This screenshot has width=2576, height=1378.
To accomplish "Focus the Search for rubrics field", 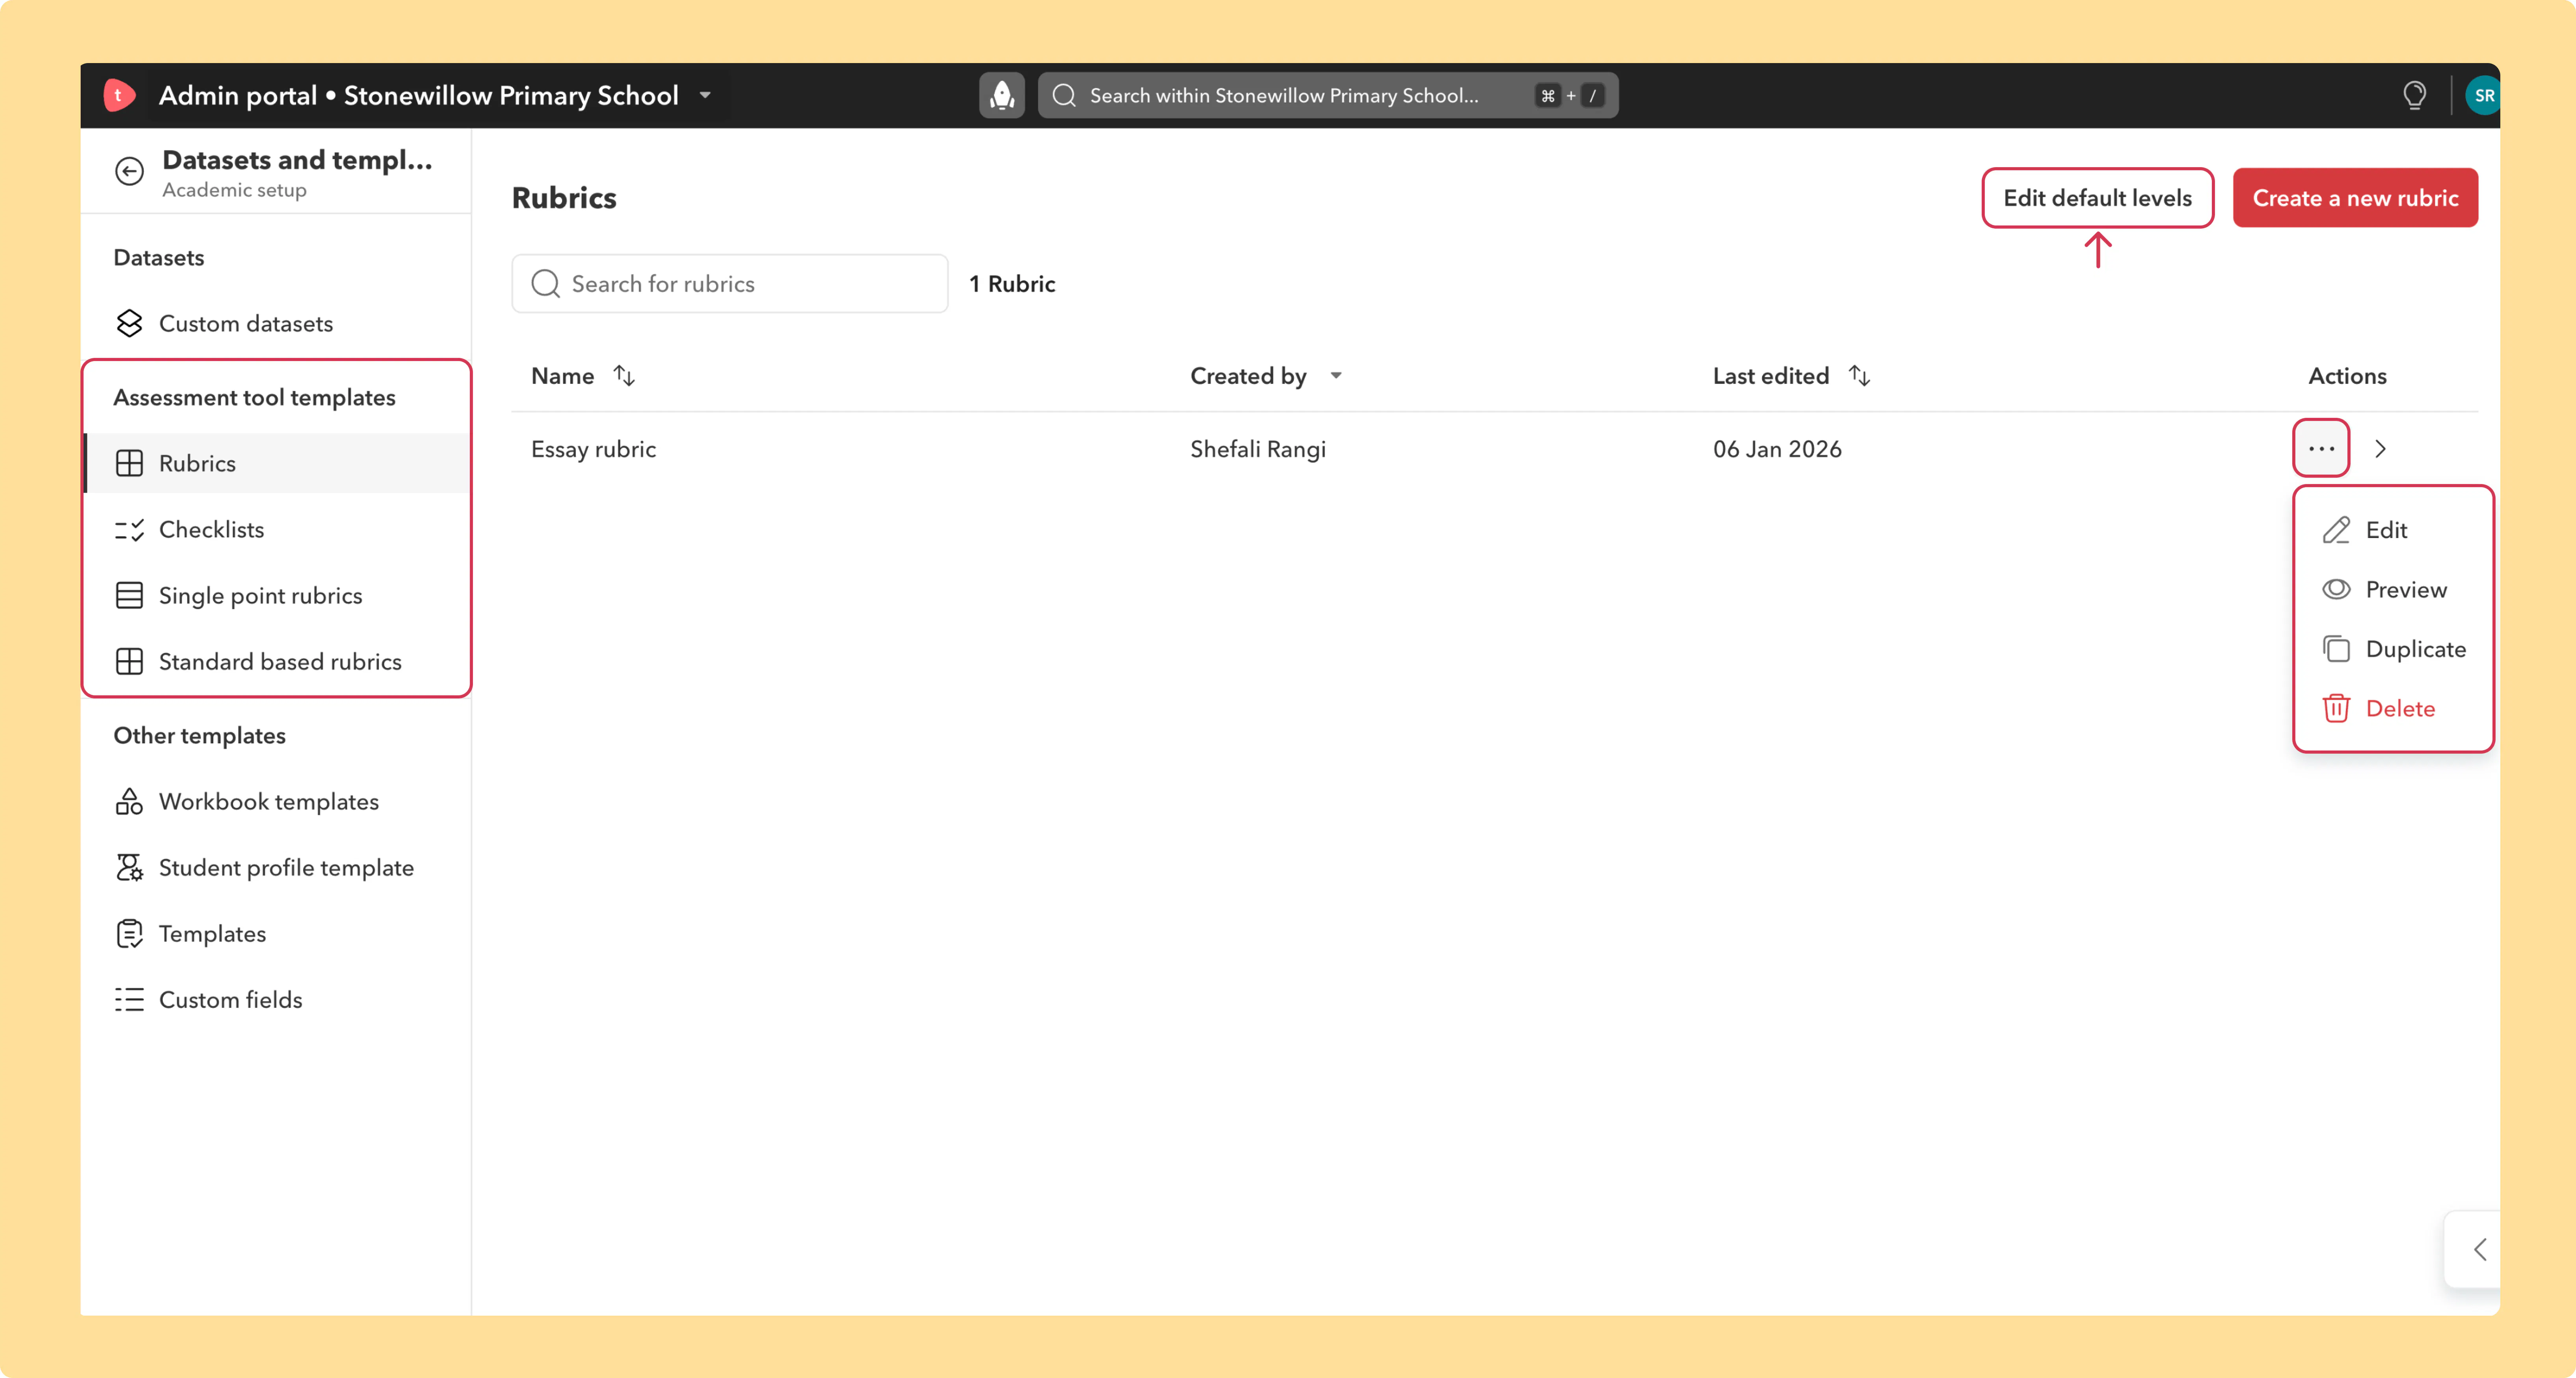I will pos(730,284).
